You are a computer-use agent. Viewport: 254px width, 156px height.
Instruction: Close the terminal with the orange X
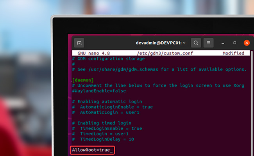[x=247, y=43]
